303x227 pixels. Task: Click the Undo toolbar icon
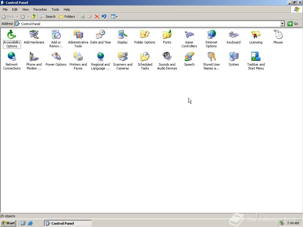point(104,17)
